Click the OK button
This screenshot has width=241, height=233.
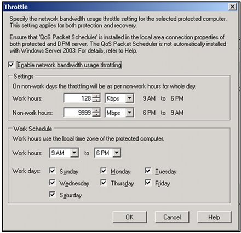click(130, 217)
